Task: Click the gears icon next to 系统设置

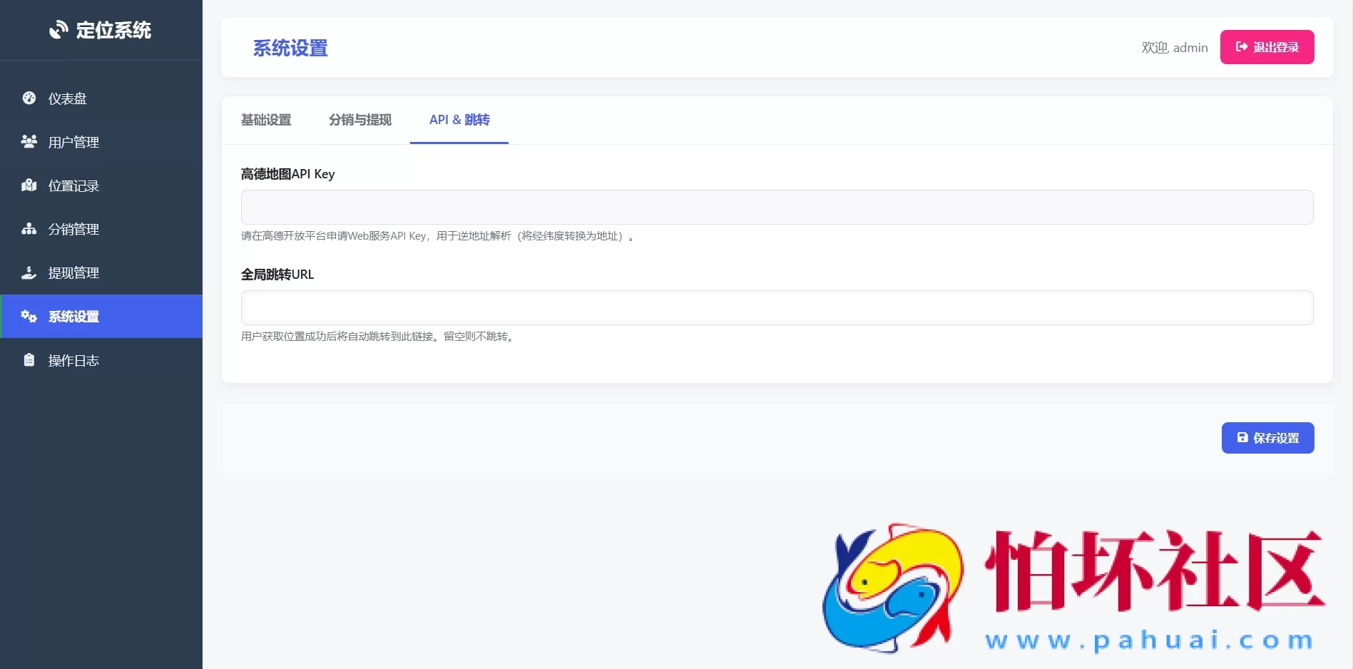Action: pyautogui.click(x=29, y=317)
